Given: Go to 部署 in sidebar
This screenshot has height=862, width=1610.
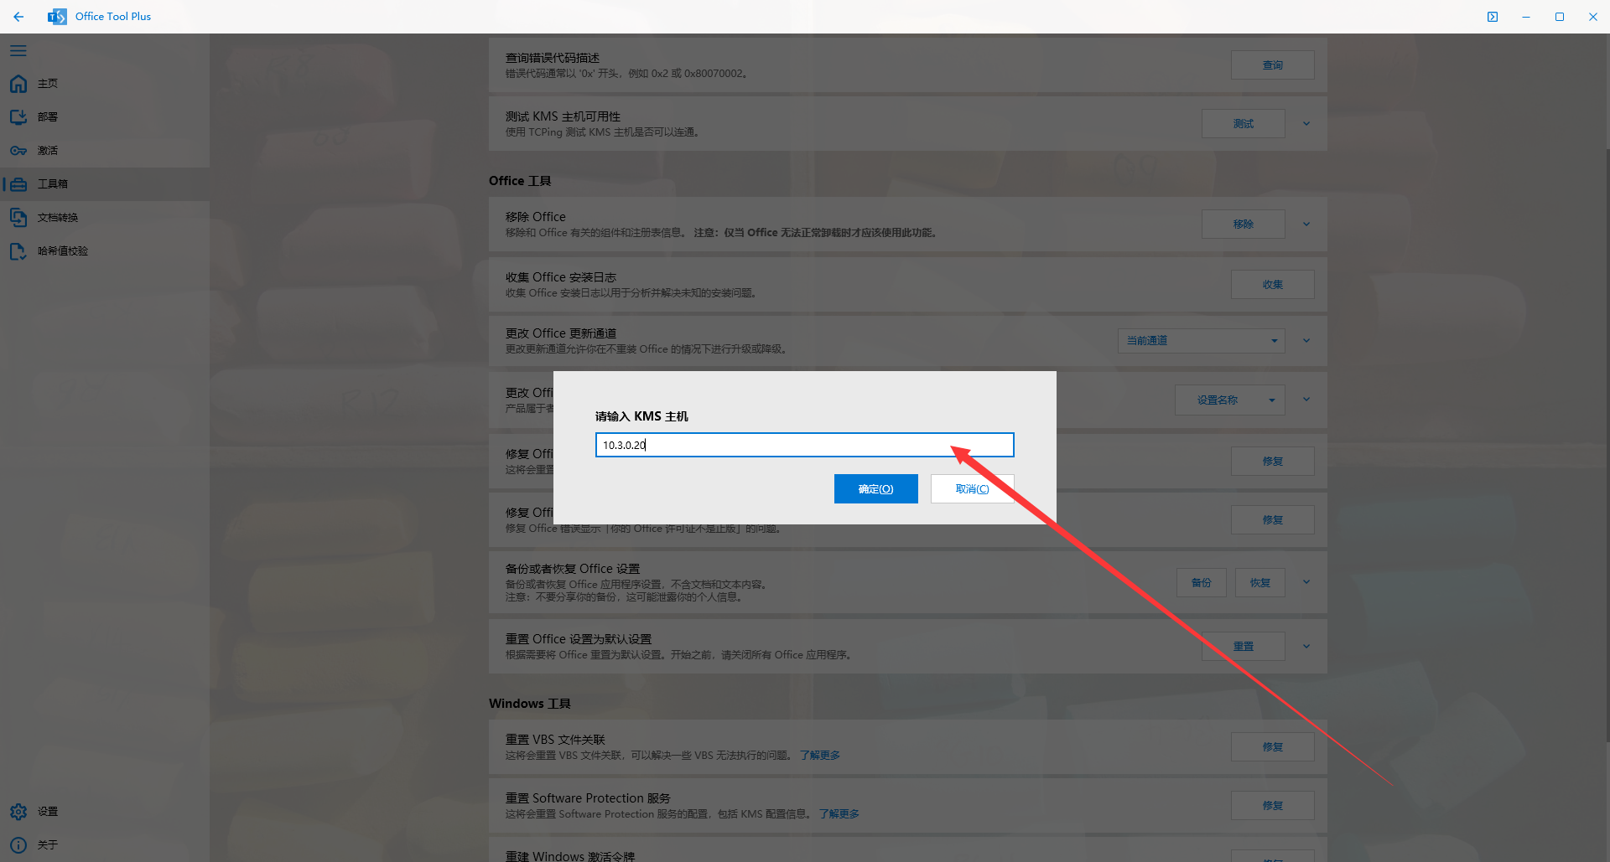Looking at the screenshot, I should [48, 117].
